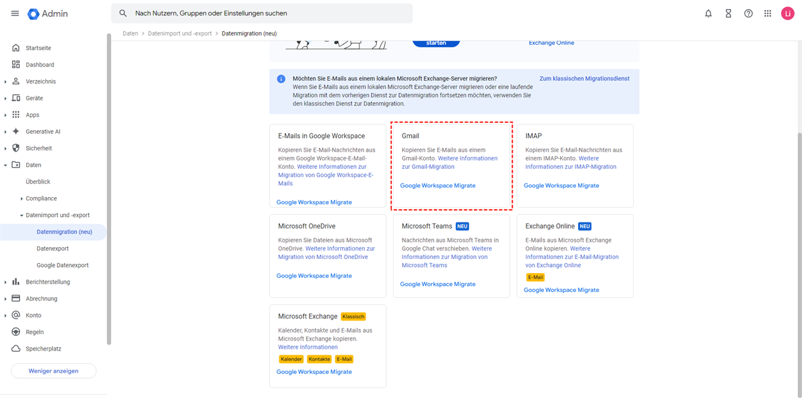Viewport: 802px width, 398px height.
Task: Click the Berichterstellung chart icon
Action: 16,282
